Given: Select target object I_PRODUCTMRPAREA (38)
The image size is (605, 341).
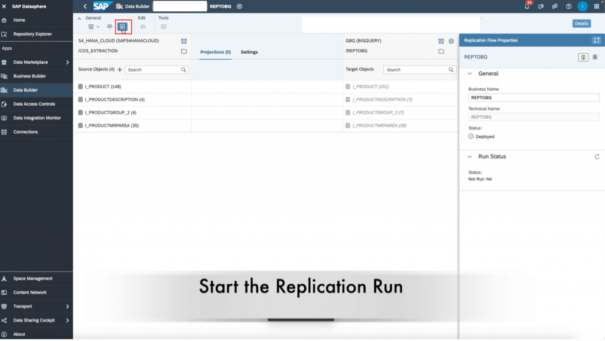Looking at the screenshot, I should click(x=401, y=125).
